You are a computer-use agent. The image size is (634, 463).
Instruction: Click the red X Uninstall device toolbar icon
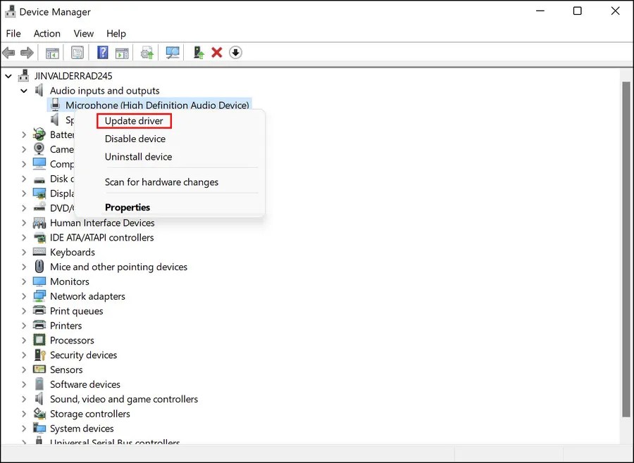point(216,52)
